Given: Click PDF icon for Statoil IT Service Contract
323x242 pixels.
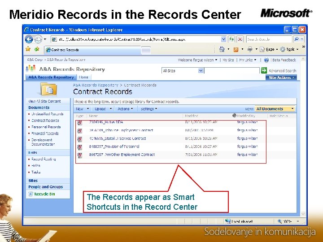Looking at the screenshot, I should [80, 139].
